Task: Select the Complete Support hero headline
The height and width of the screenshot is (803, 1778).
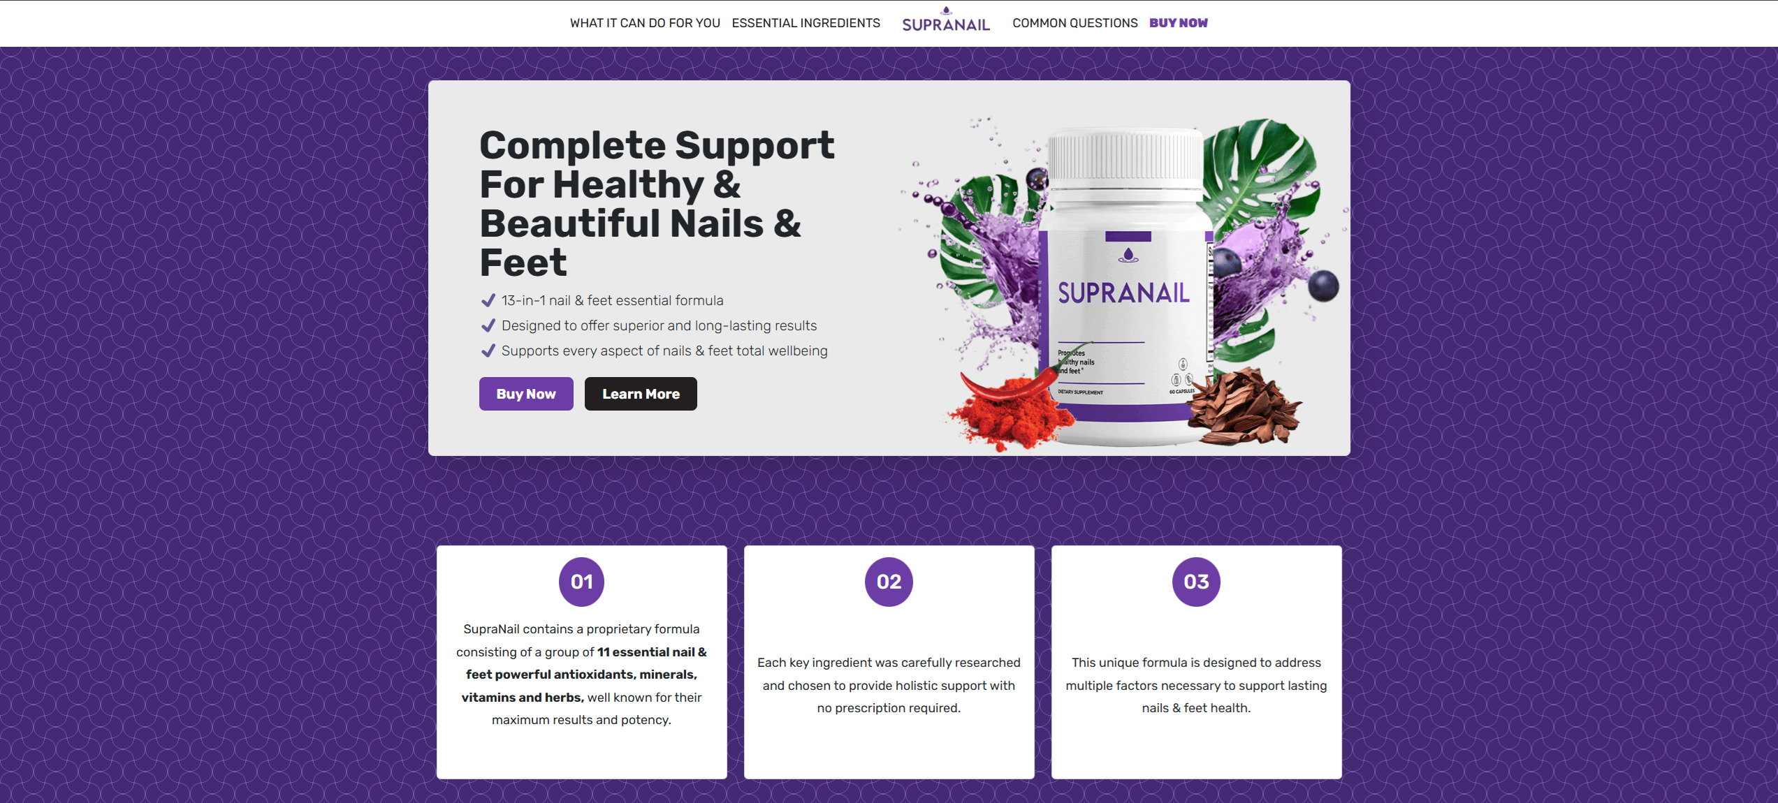Action: pos(657,203)
